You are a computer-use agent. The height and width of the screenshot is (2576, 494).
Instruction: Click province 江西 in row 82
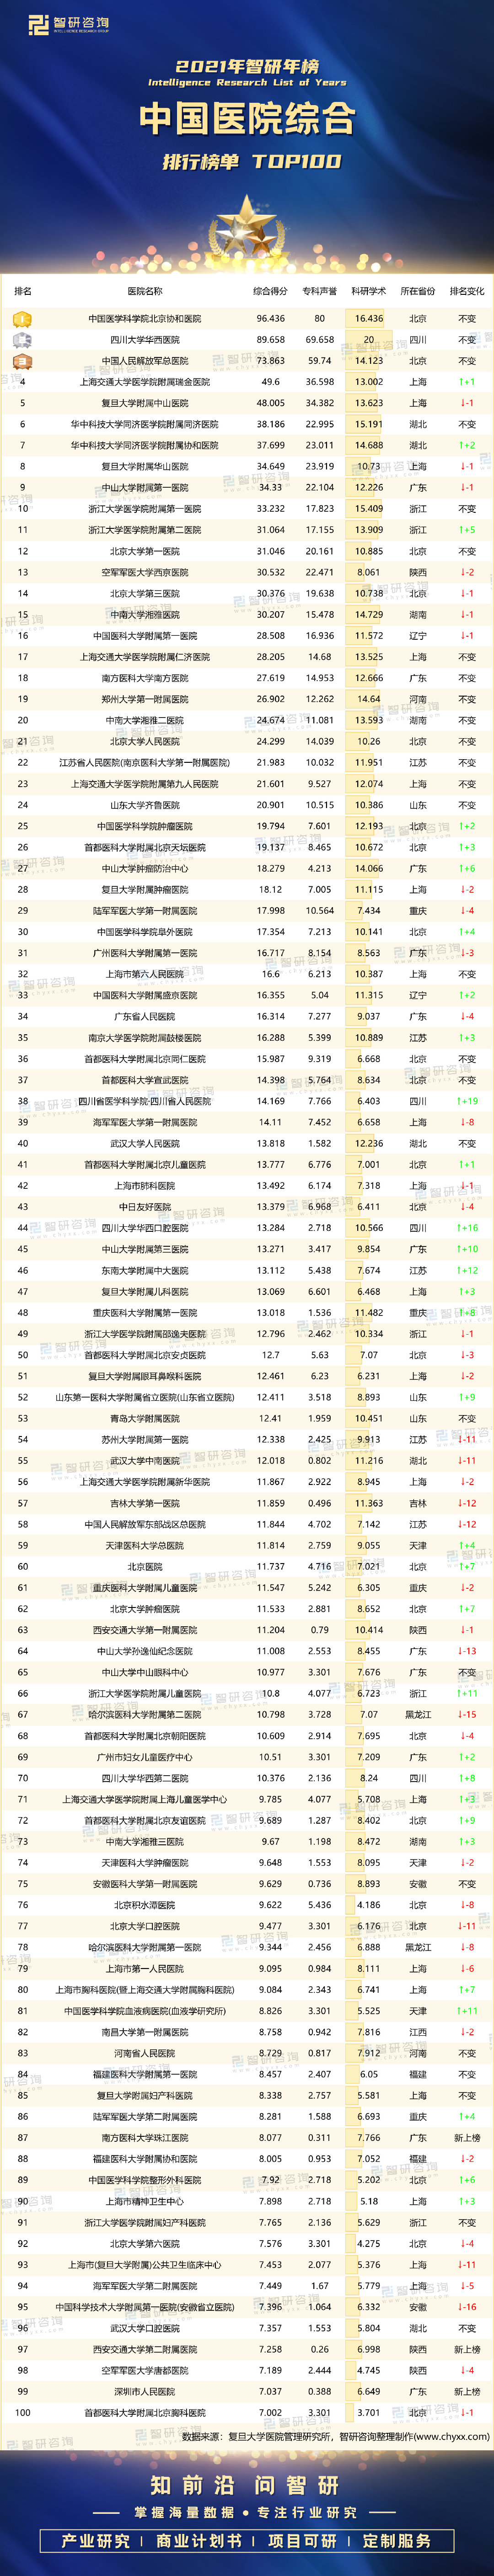pos(418,2032)
